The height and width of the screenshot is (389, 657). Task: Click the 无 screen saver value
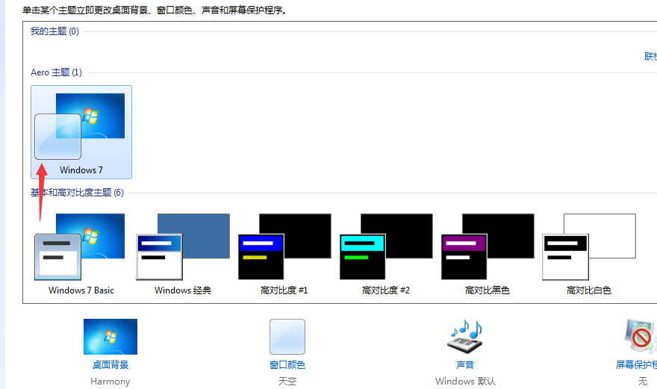642,382
